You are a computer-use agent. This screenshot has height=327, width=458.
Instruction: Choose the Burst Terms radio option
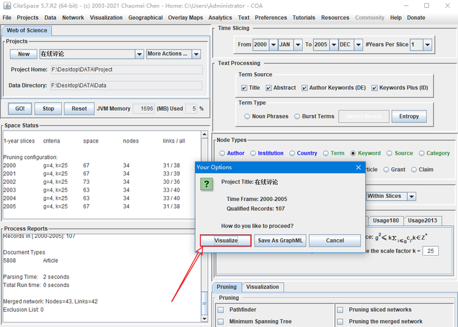click(296, 116)
